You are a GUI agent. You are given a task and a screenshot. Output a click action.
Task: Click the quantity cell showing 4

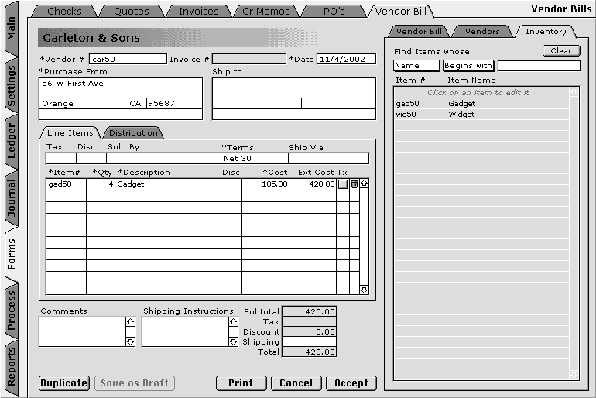[x=101, y=184]
